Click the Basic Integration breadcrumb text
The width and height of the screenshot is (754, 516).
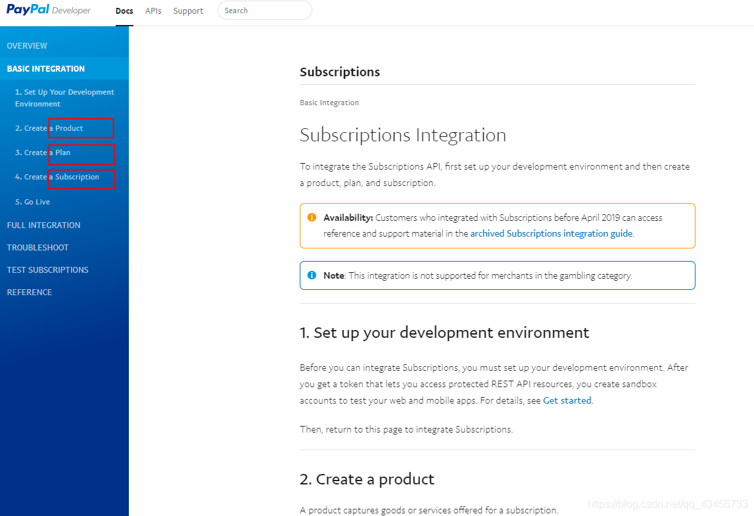click(329, 103)
